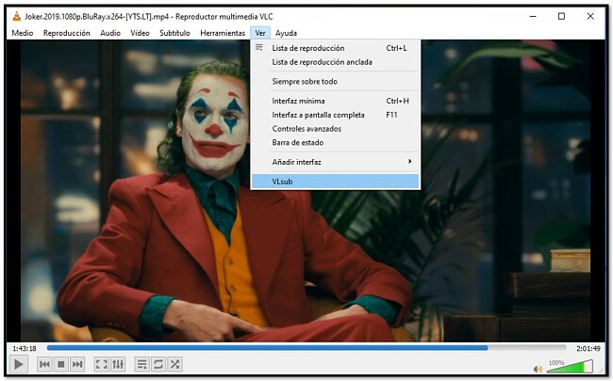Skip to next media track
Screen dimensions: 613x381
coord(77,364)
